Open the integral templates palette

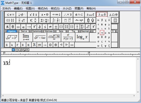click(x=56, y=20)
